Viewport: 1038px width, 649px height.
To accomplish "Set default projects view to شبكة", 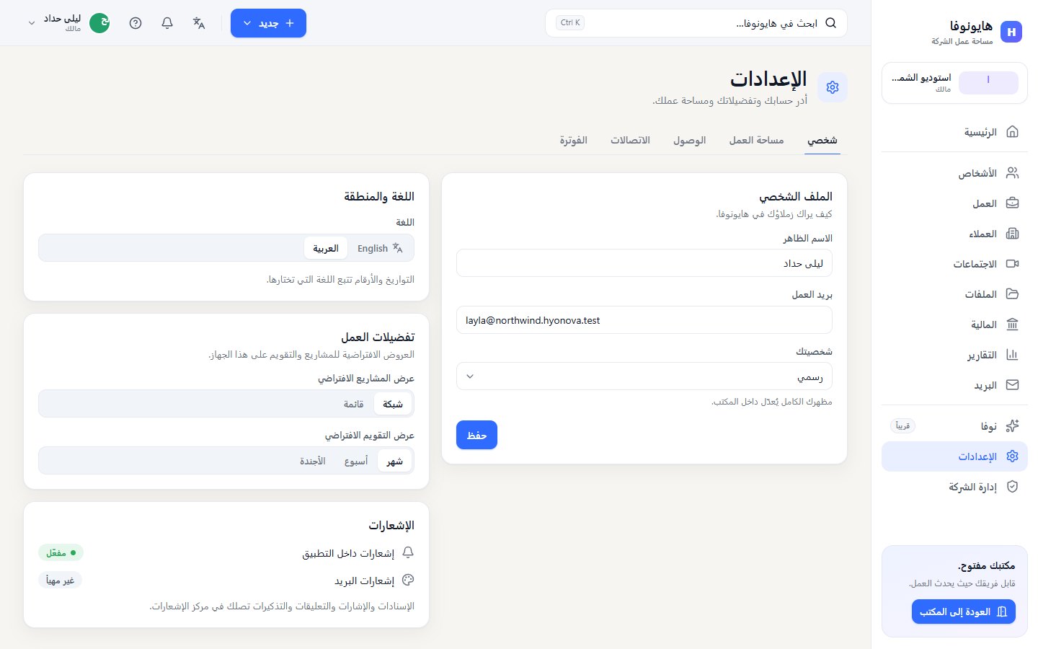I will click(x=393, y=404).
